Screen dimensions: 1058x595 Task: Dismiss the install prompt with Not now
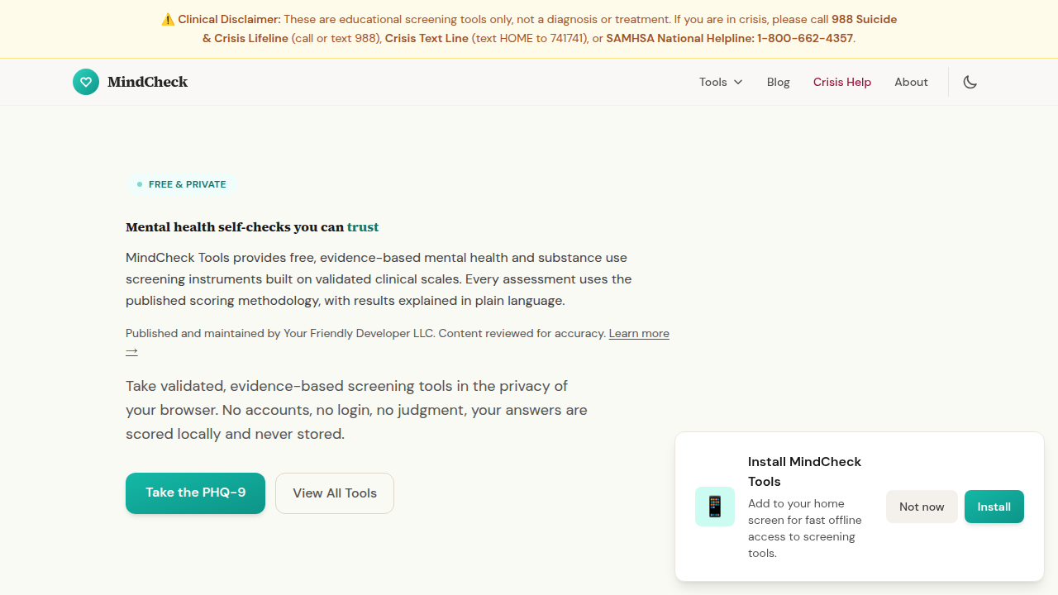[x=922, y=507]
